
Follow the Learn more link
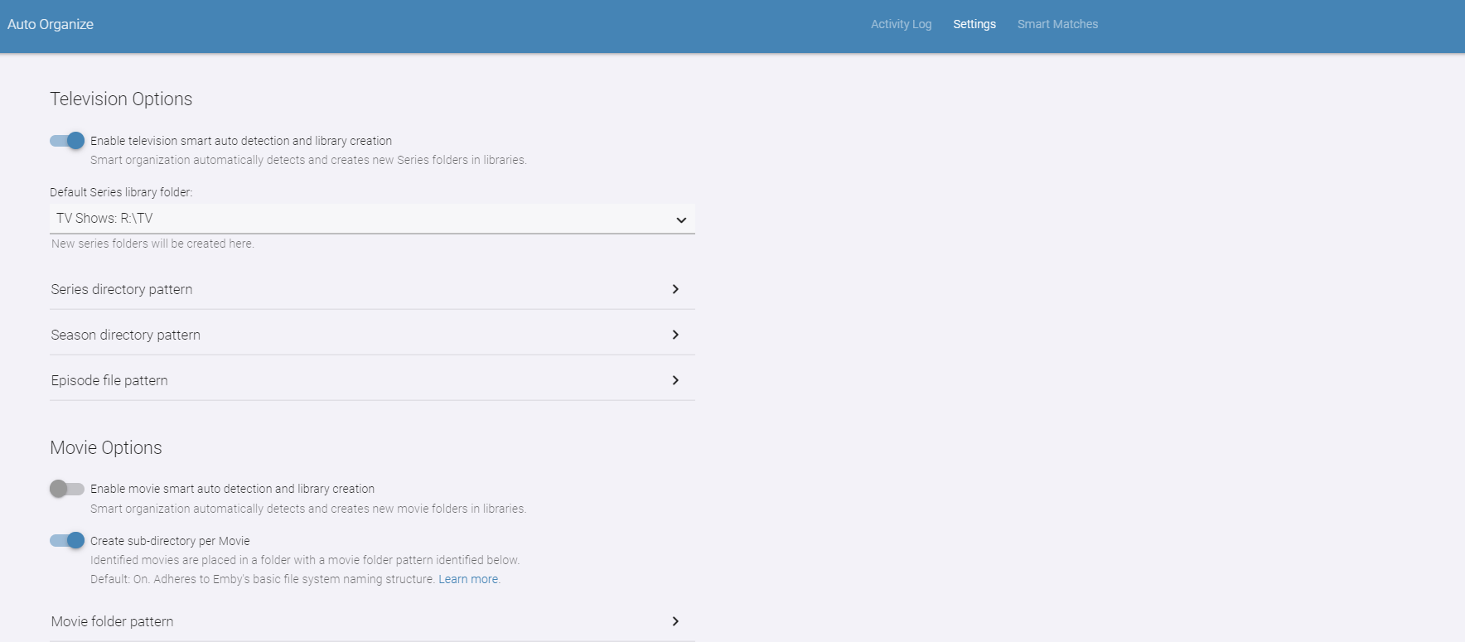(x=468, y=579)
